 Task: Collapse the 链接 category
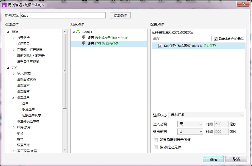pyautogui.click(x=8, y=32)
